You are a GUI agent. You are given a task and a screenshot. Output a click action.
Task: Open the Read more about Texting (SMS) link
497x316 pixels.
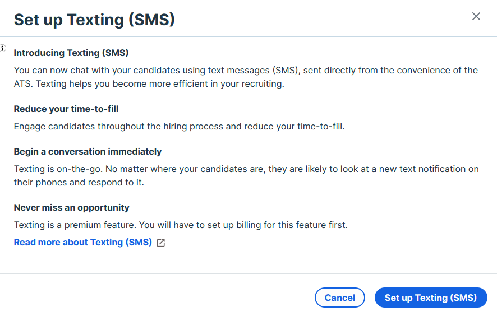(x=83, y=242)
